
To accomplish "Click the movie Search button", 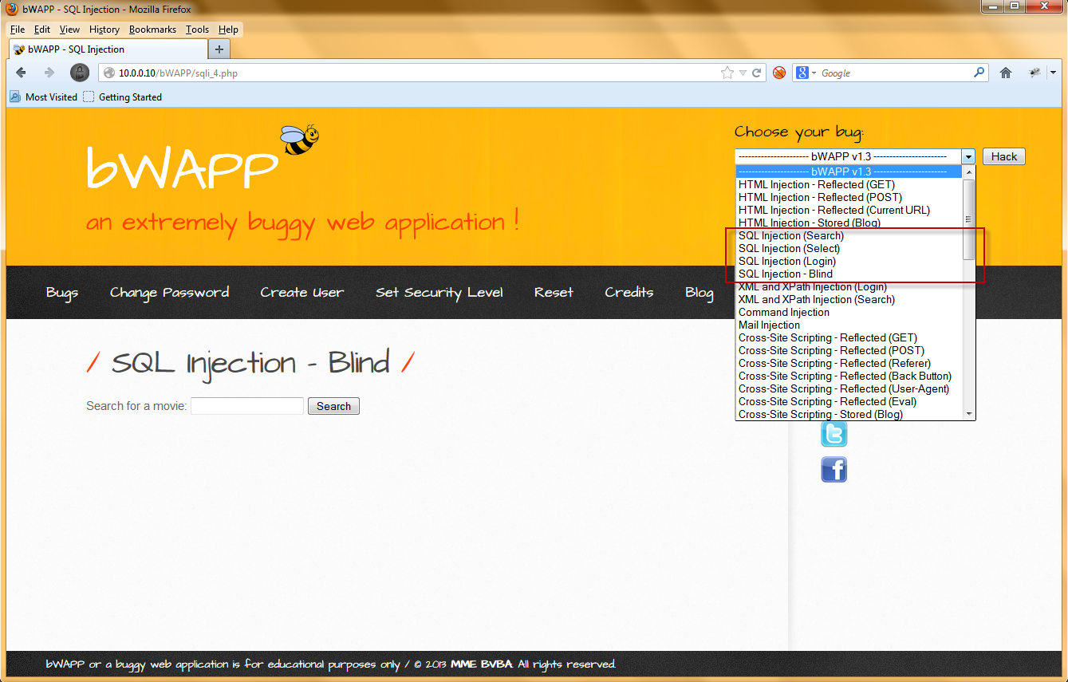I will coord(333,406).
